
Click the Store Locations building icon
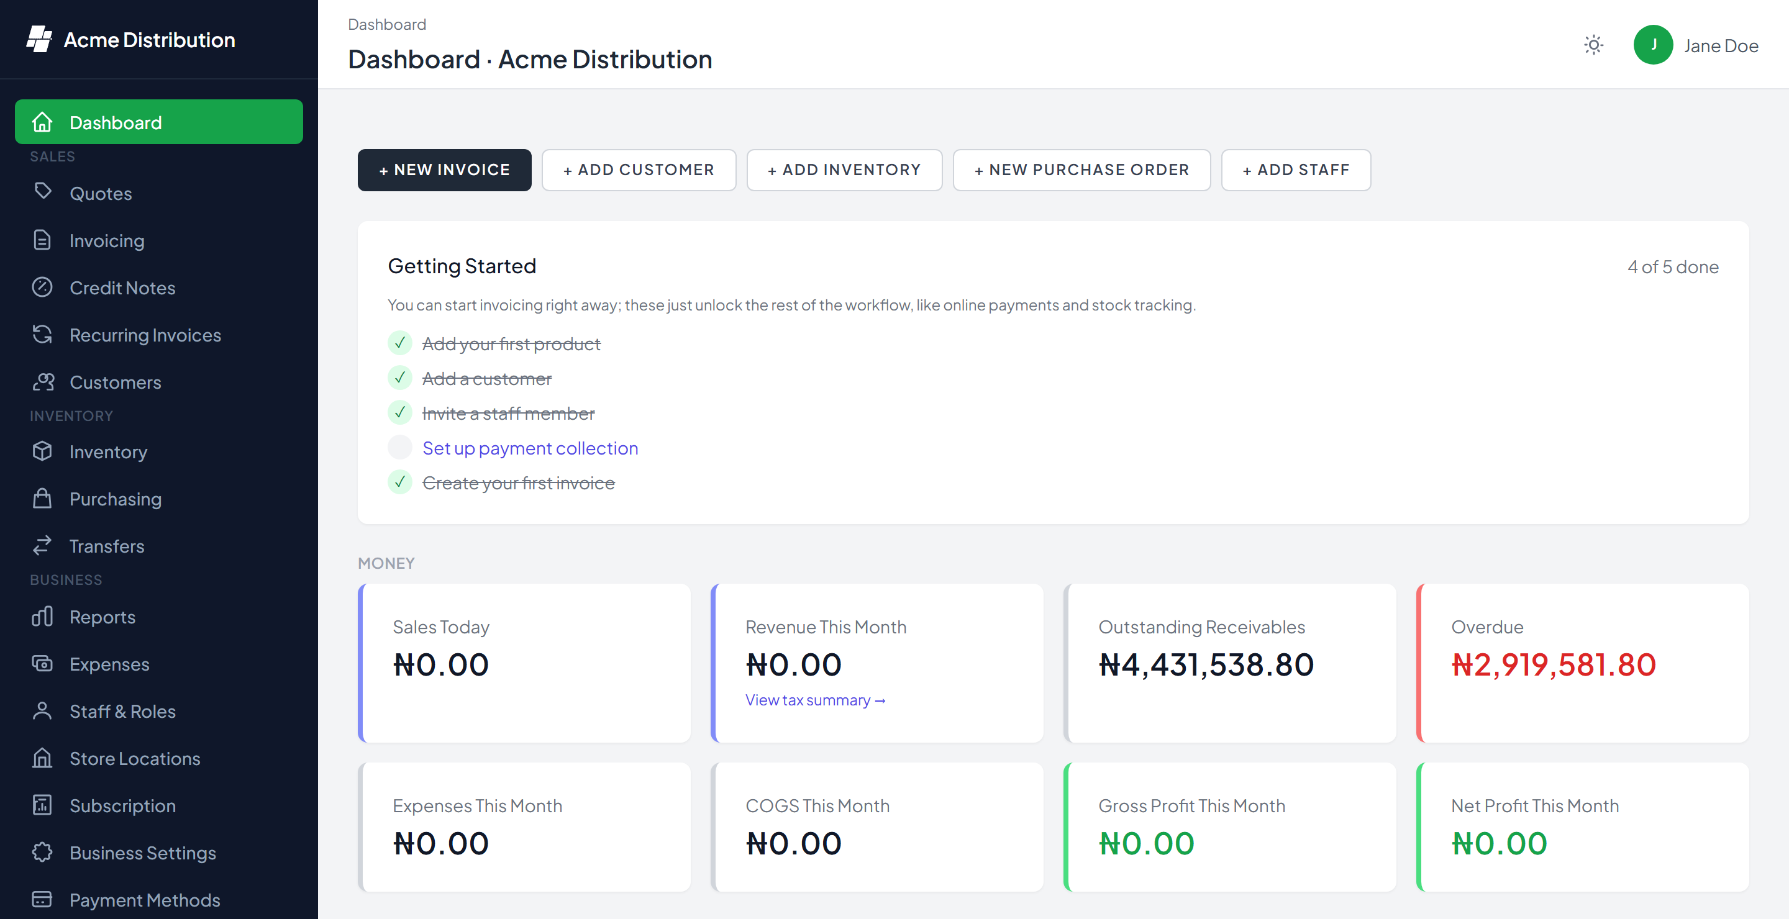coord(42,758)
